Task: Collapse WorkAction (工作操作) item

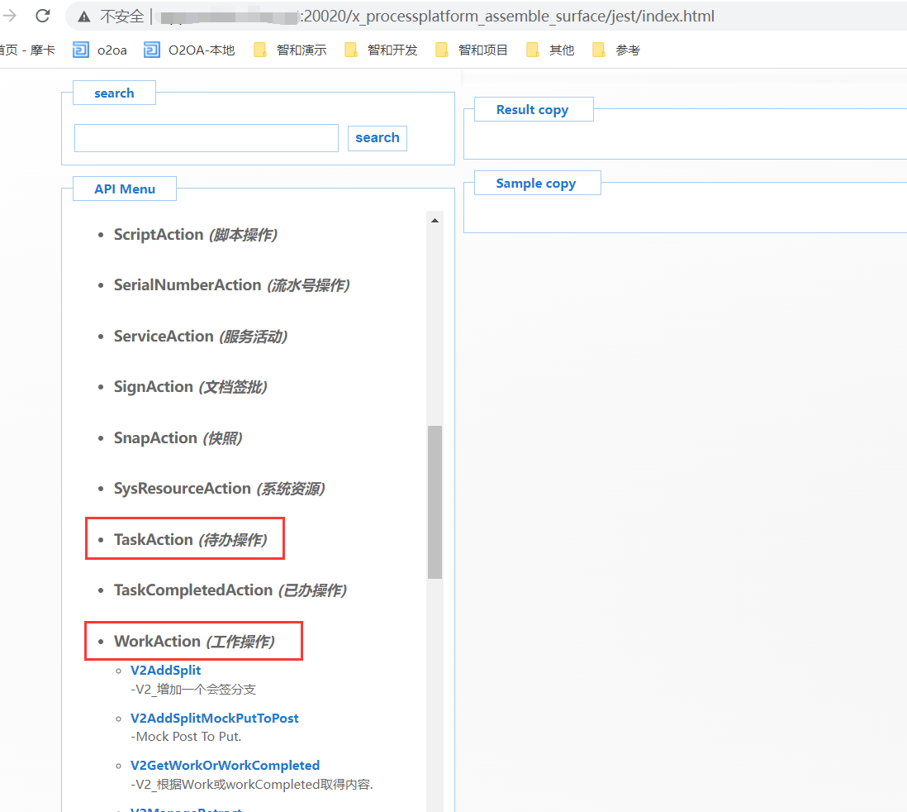Action: click(194, 641)
